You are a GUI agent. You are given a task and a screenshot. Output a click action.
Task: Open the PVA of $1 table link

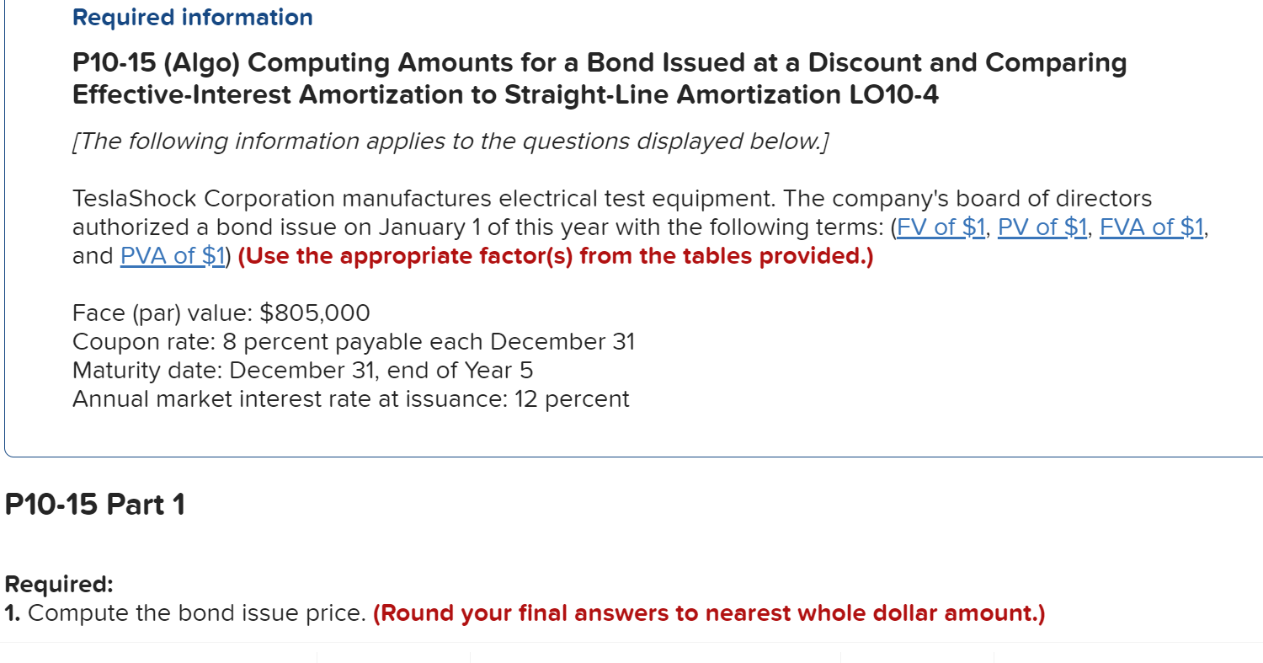click(172, 256)
